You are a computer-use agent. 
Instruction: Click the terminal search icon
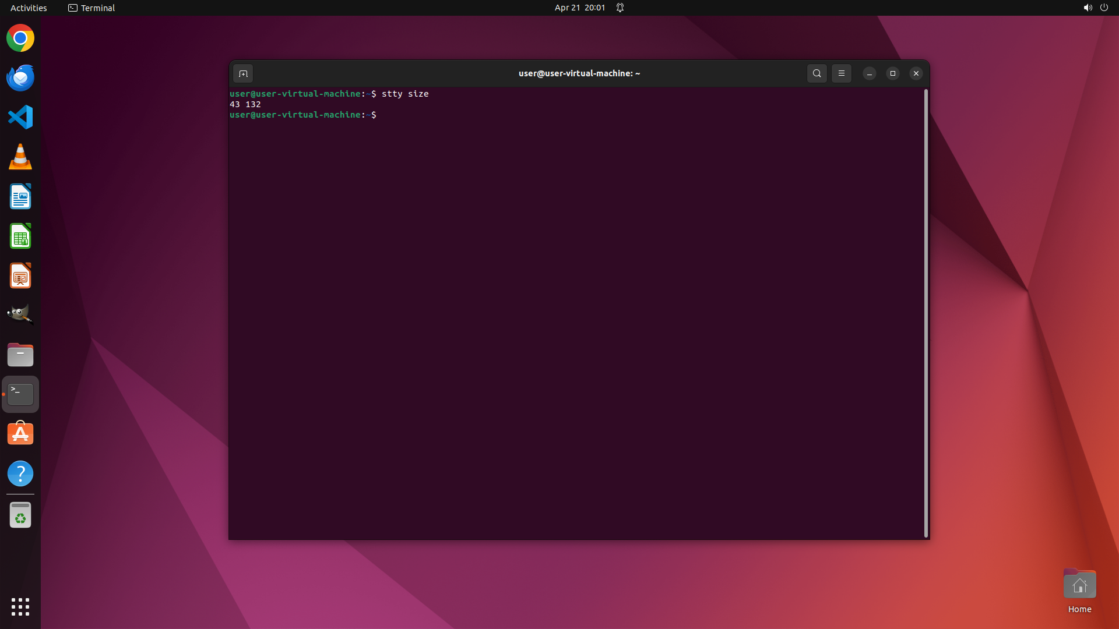(817, 73)
